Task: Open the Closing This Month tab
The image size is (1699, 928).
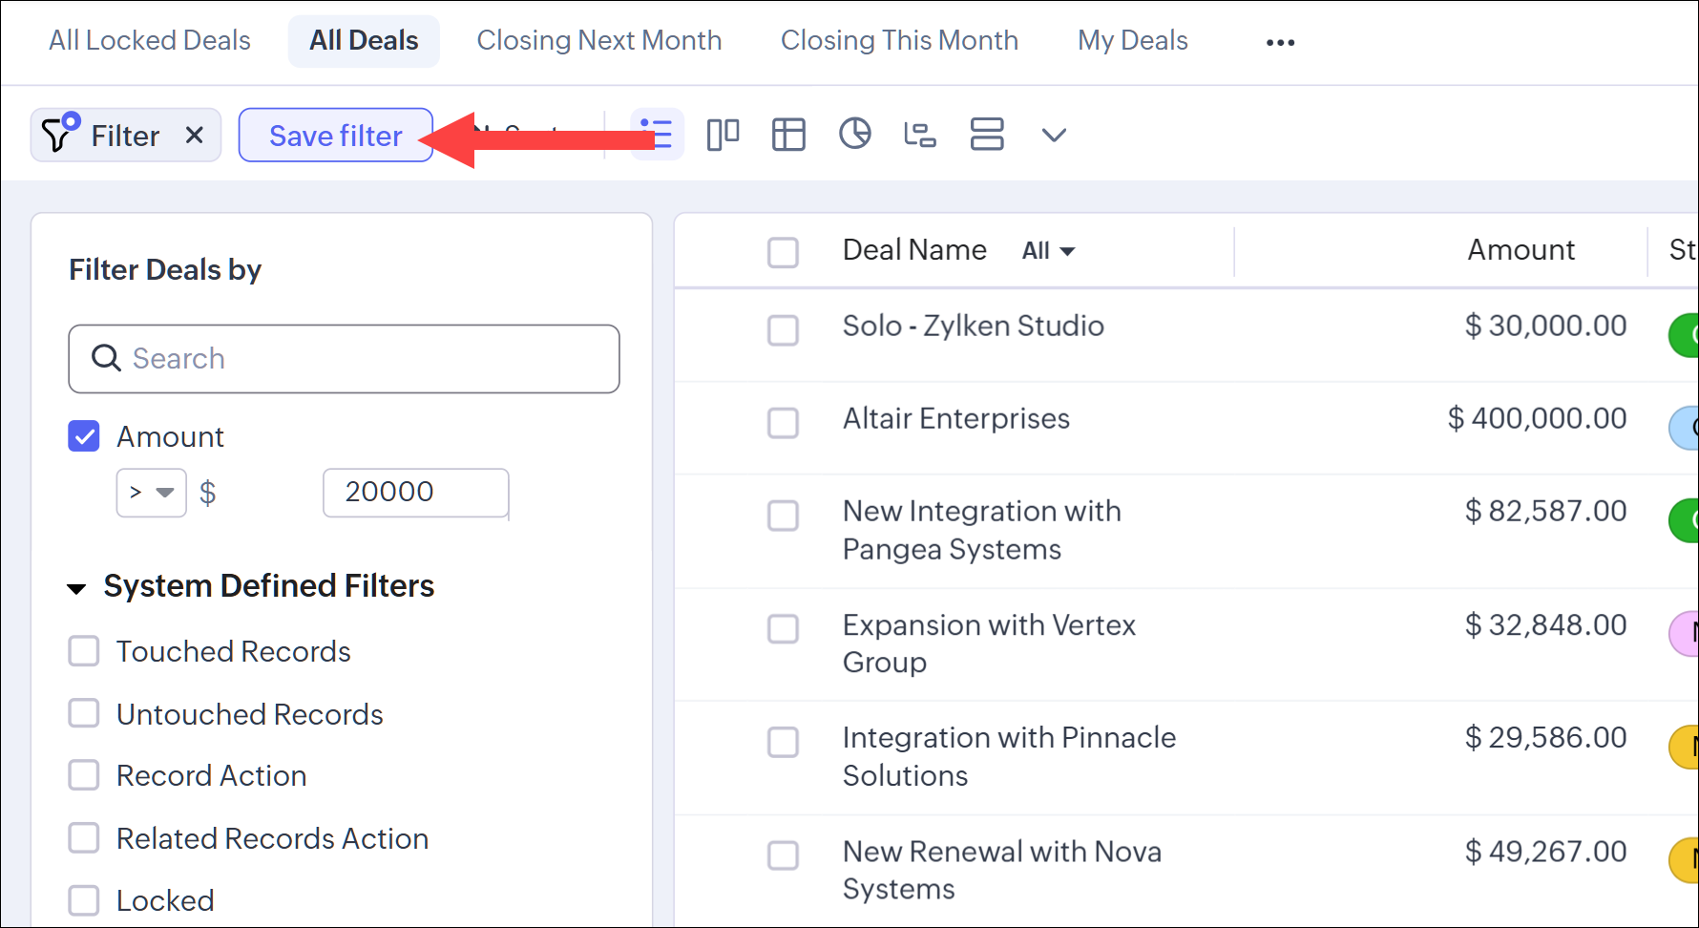Action: pos(899,41)
